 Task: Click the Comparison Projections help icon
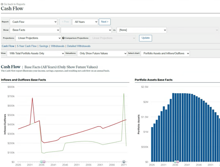pos(63,38)
